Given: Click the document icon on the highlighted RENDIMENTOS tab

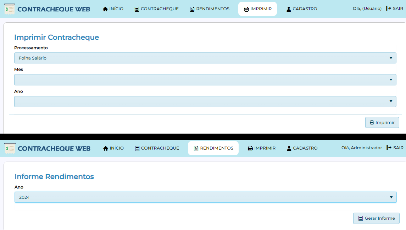Looking at the screenshot, I should pyautogui.click(x=196, y=148).
